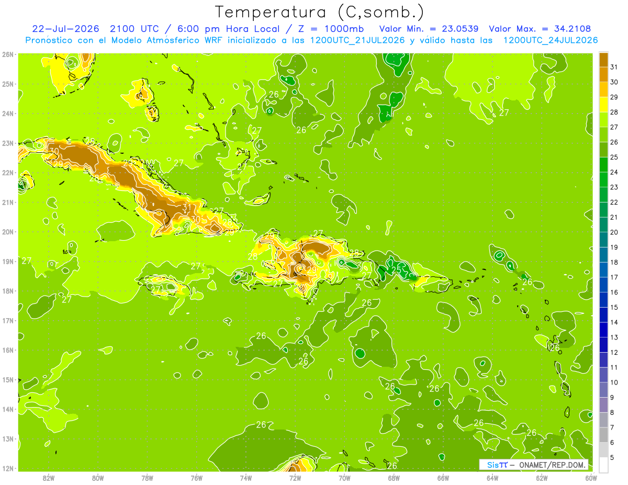This screenshot has height=485, width=628.
Task: Click the "74W" longitude axis label
Action: 245,478
